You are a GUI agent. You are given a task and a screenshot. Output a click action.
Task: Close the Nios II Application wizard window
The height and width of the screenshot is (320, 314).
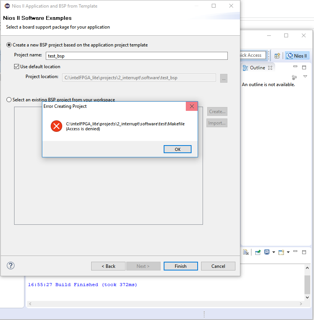click(x=231, y=6)
